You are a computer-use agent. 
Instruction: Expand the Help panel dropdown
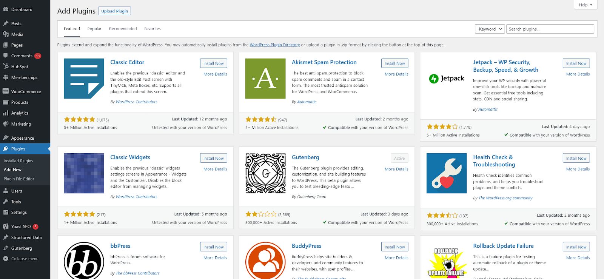click(x=586, y=5)
